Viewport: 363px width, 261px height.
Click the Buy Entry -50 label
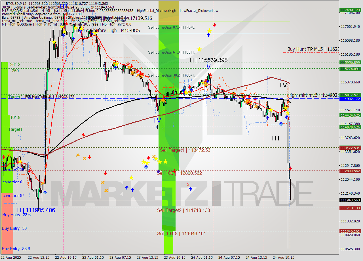[14, 228]
